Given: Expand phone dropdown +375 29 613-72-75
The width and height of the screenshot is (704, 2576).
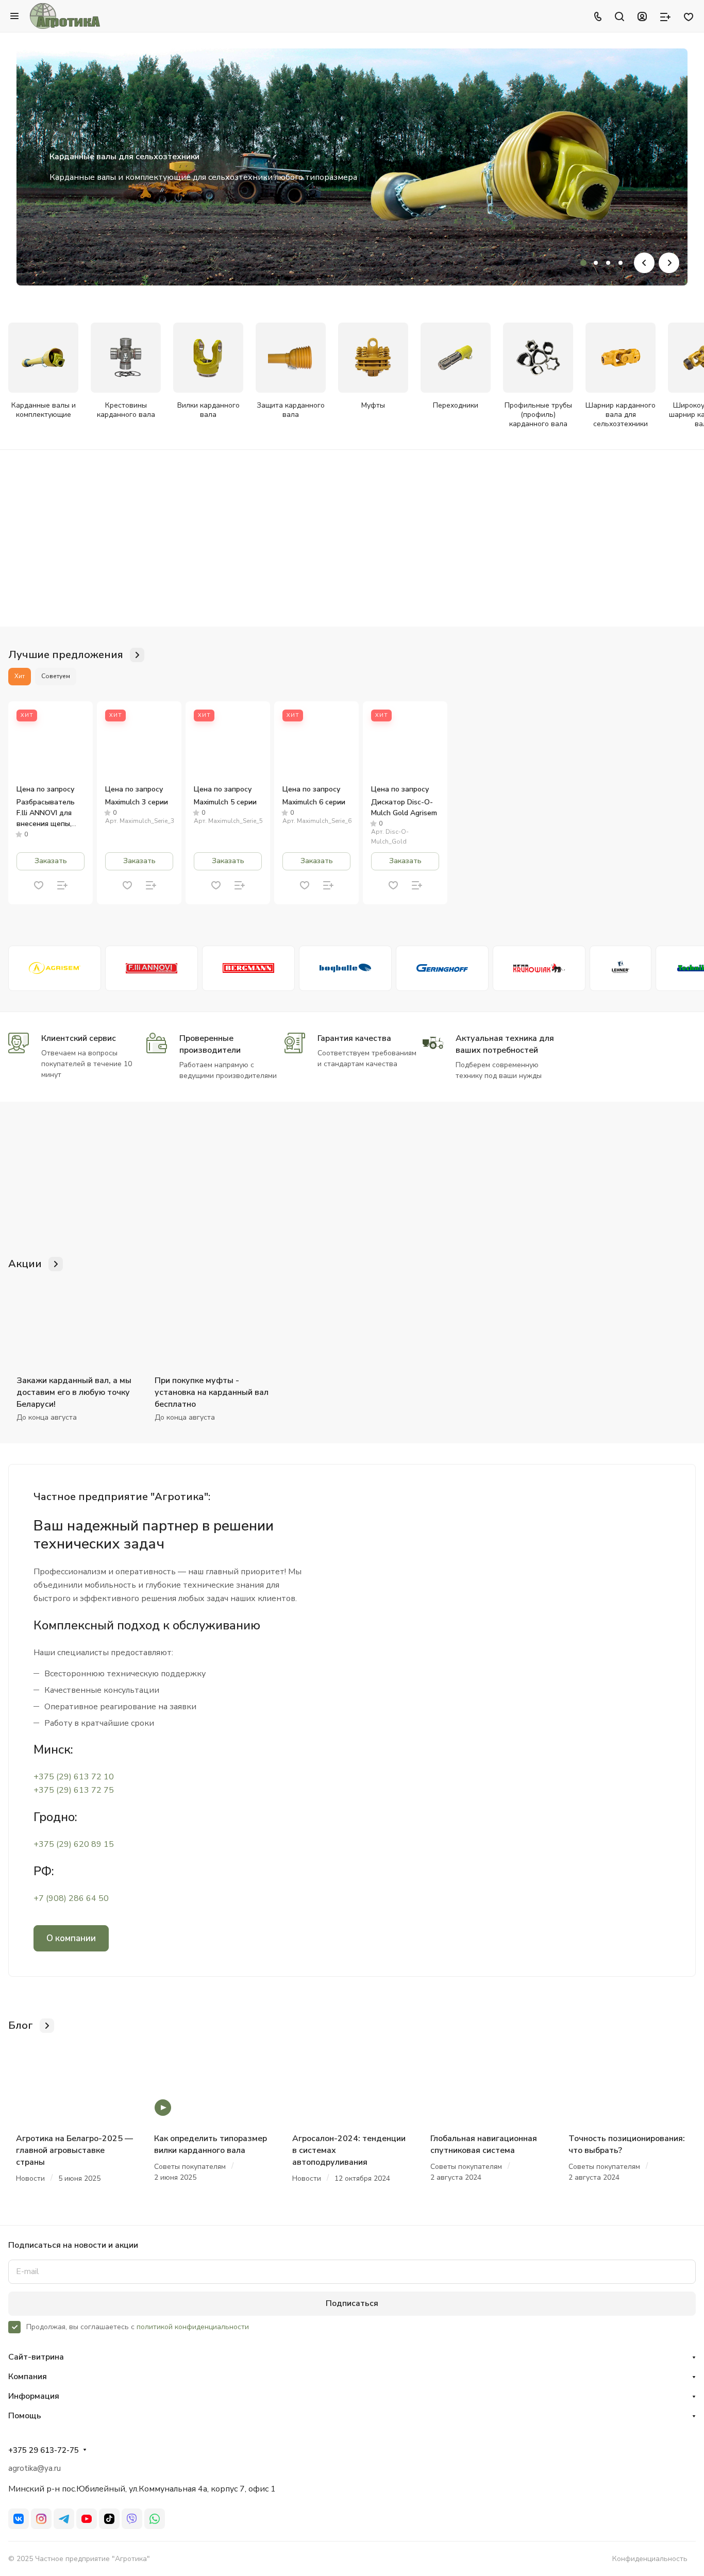Looking at the screenshot, I should [x=85, y=2450].
